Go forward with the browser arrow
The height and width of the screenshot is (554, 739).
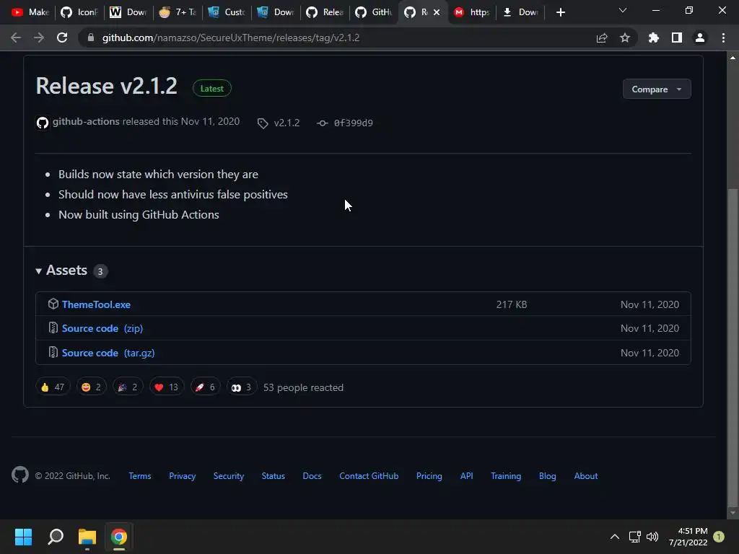point(39,38)
